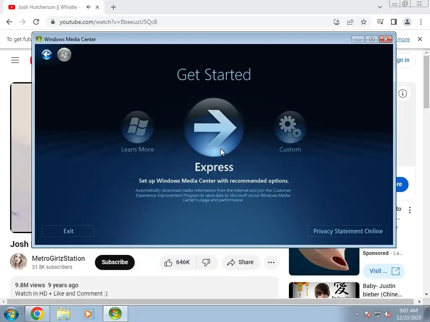This screenshot has height=322, width=430.
Task: Click the Baby- Justin bieber video title
Action: coord(382,290)
